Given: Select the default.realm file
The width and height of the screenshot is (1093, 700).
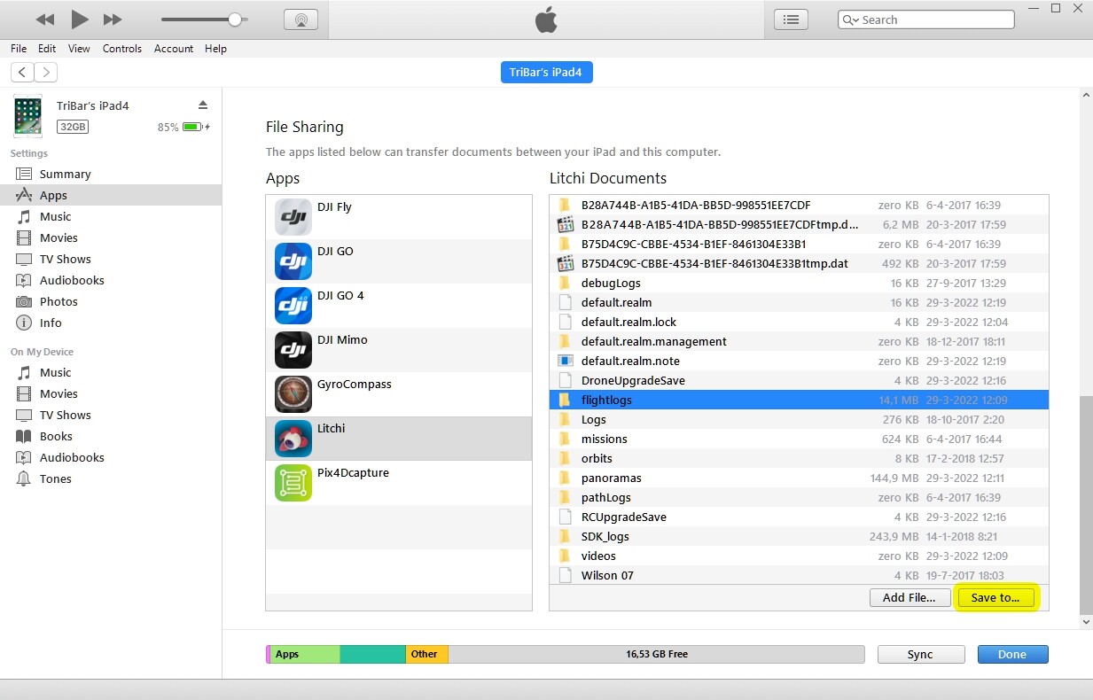Looking at the screenshot, I should click(x=799, y=302).
